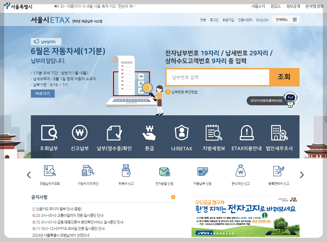Open the 나의ETAX shield icon
Screen dimensions: 327x242
[182, 133]
